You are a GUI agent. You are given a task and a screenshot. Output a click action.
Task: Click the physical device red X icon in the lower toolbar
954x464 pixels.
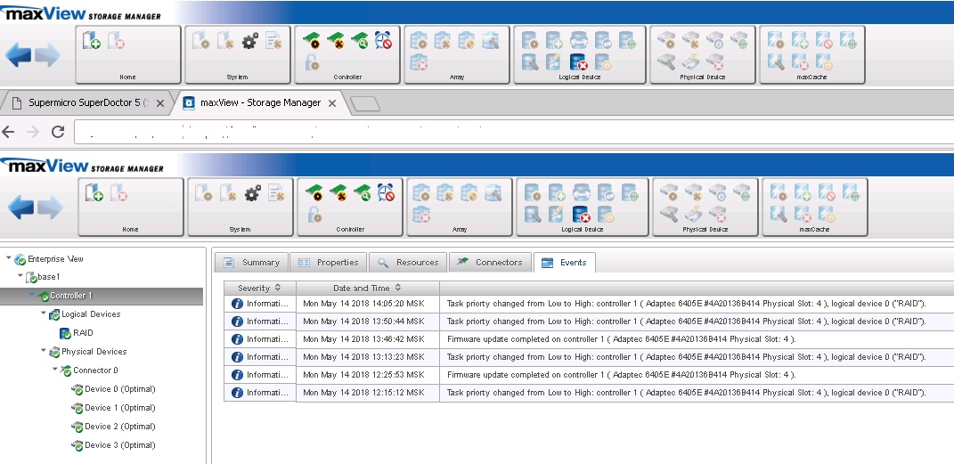[x=717, y=214]
